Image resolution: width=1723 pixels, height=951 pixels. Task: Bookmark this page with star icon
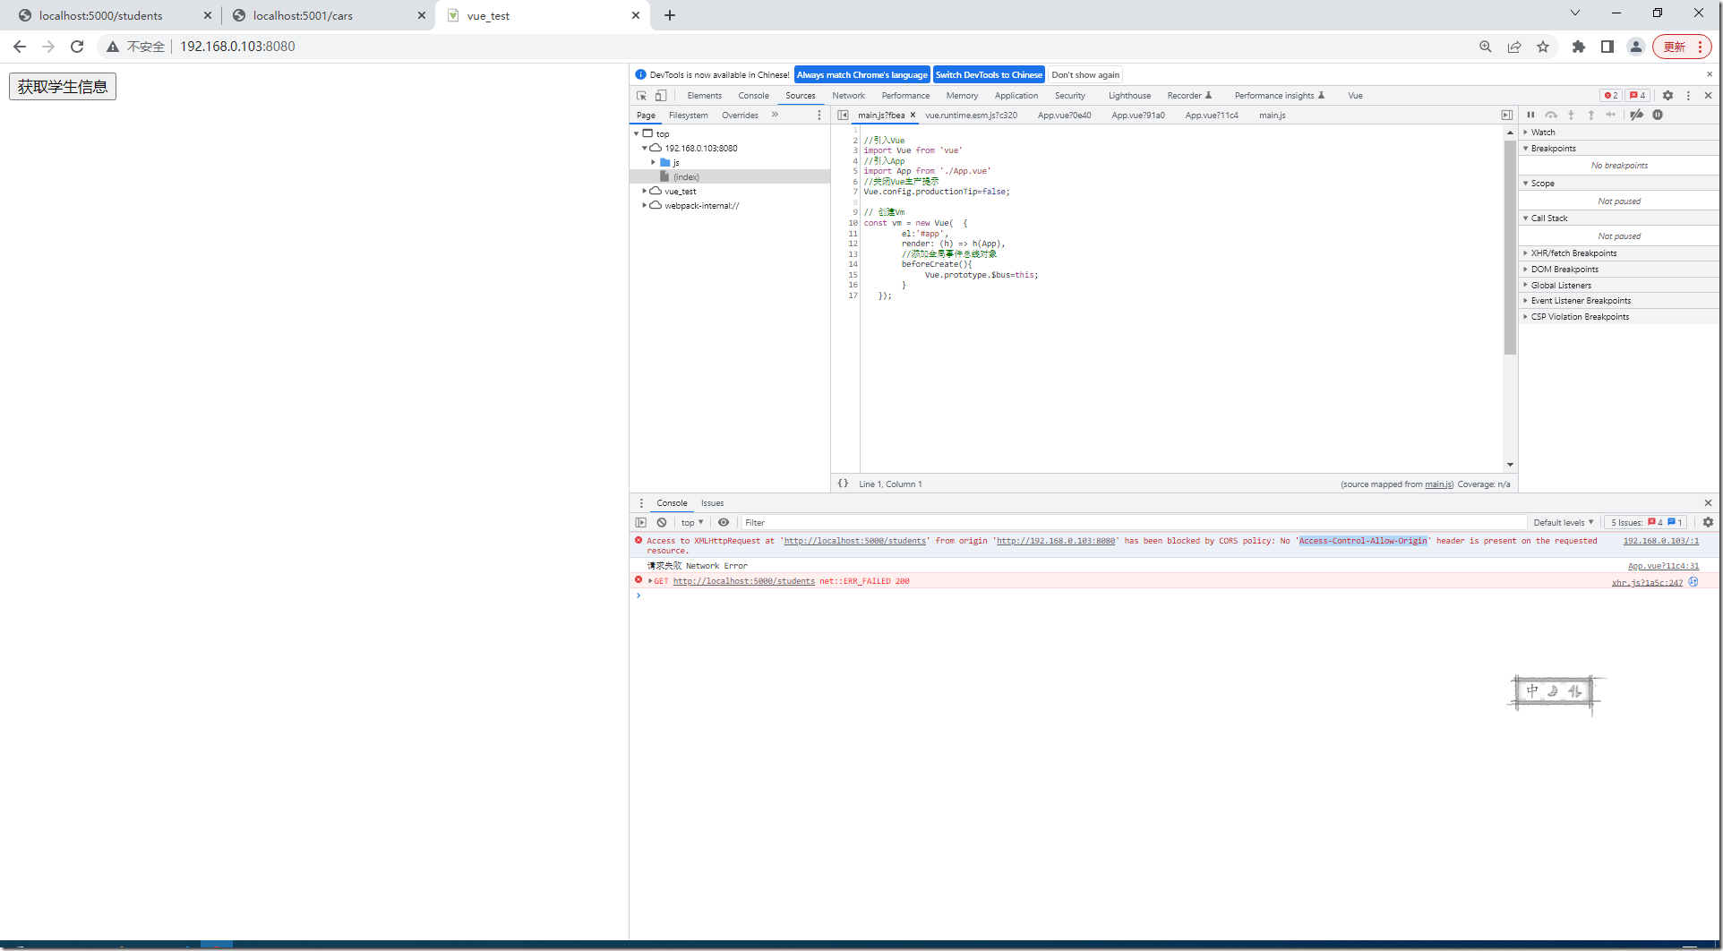(x=1543, y=47)
